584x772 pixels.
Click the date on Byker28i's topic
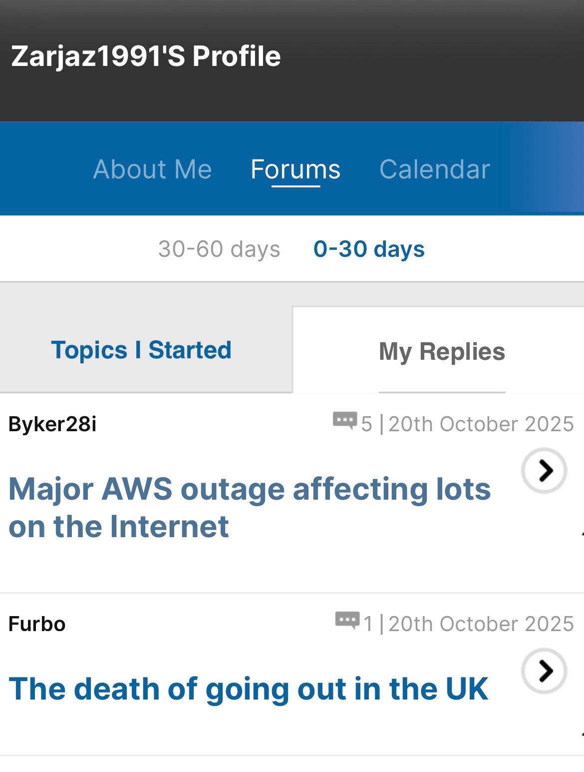pos(481,424)
